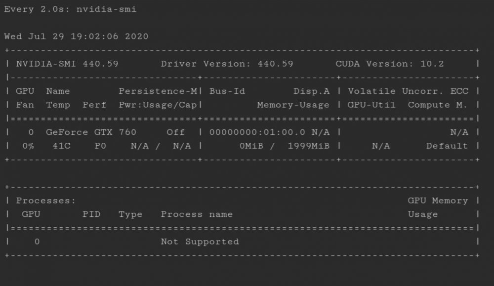Click the GeForce GTX 760 GPU name

(91, 132)
